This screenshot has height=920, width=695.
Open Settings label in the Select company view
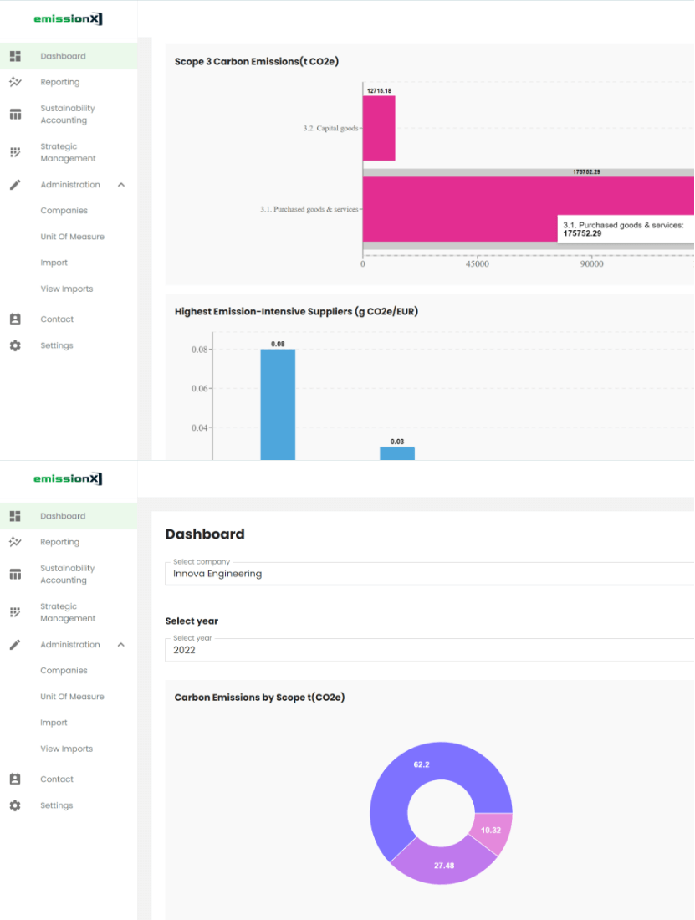pyautogui.click(x=57, y=805)
